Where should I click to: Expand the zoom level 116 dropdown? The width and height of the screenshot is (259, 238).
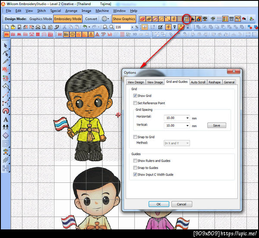click(132, 27)
